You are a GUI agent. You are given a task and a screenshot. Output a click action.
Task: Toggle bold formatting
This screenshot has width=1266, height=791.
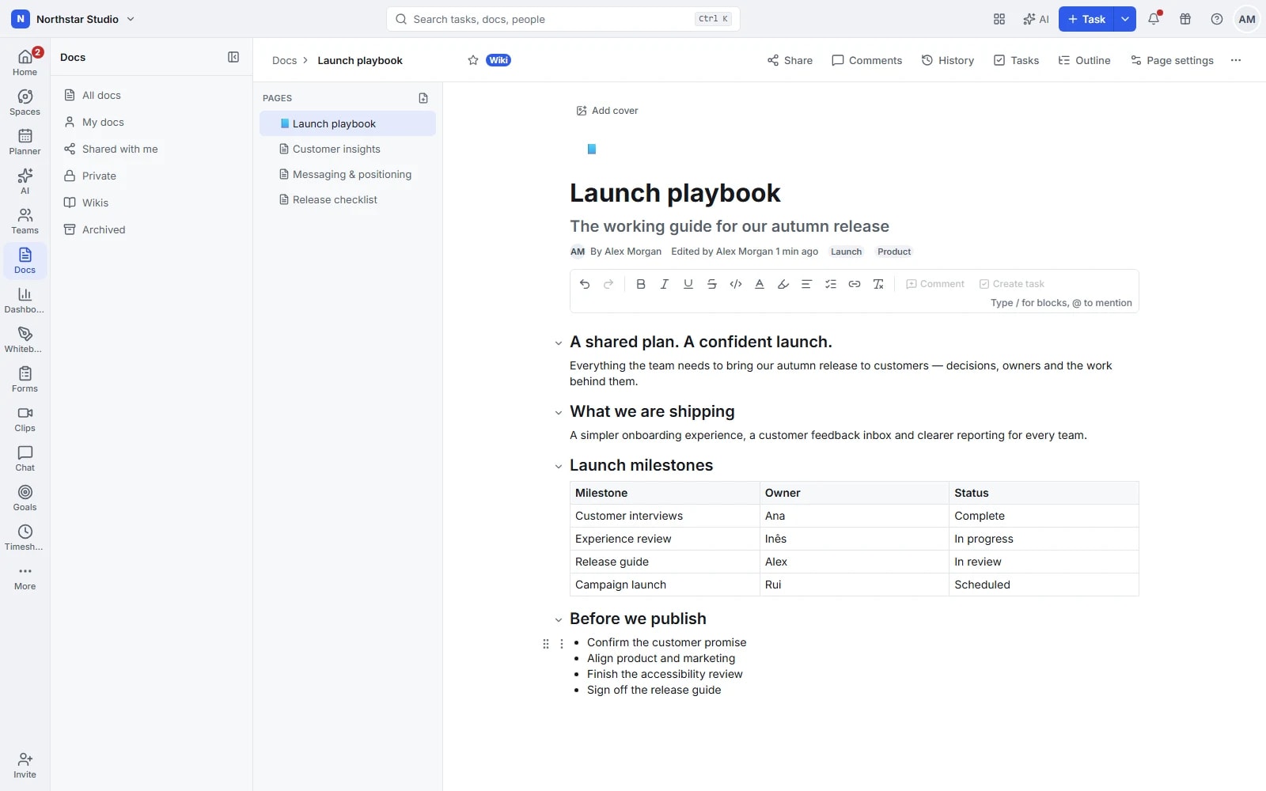(641, 284)
